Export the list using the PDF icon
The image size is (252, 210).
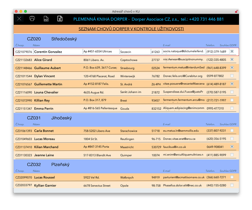coord(46,19)
